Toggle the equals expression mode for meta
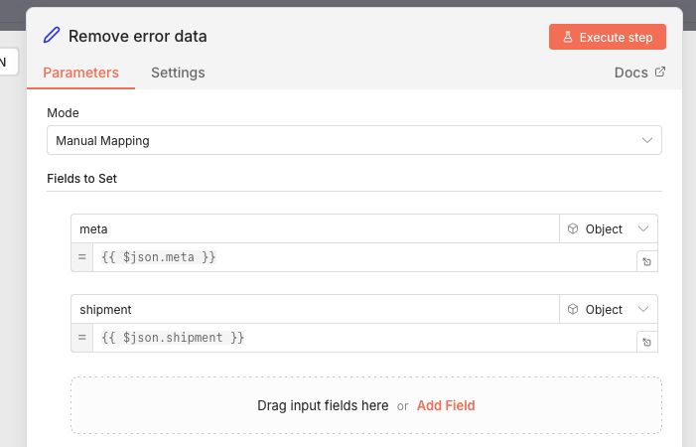This screenshot has width=696, height=447. [81, 257]
